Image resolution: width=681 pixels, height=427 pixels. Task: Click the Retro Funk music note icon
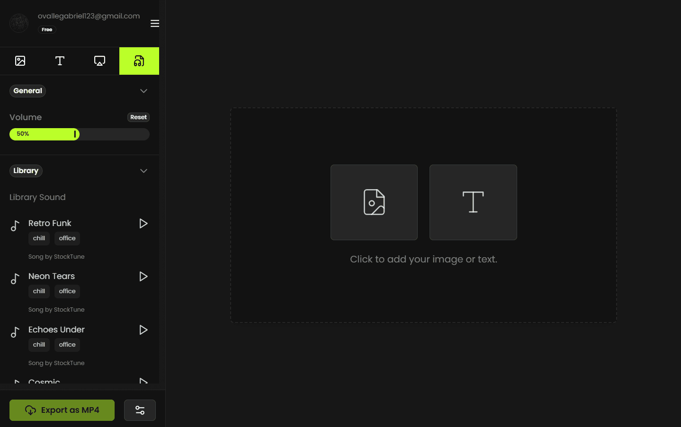click(15, 226)
